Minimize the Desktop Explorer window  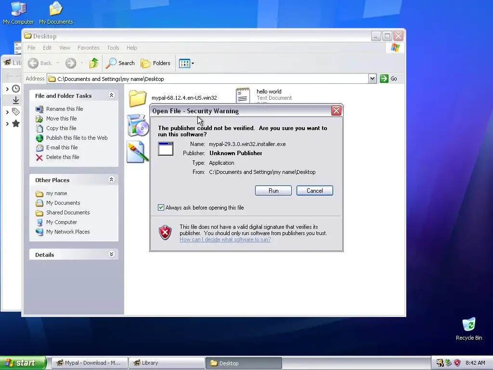coord(376,36)
